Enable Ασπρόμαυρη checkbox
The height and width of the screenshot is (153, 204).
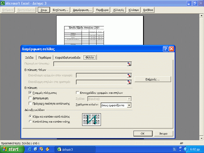30,98
